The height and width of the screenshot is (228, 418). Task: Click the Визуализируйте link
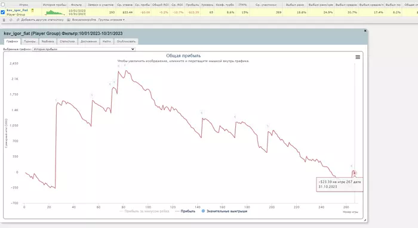click(x=84, y=20)
